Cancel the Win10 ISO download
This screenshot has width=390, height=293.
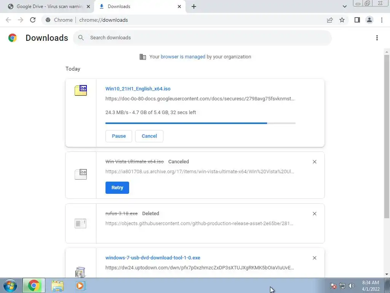[x=149, y=136]
